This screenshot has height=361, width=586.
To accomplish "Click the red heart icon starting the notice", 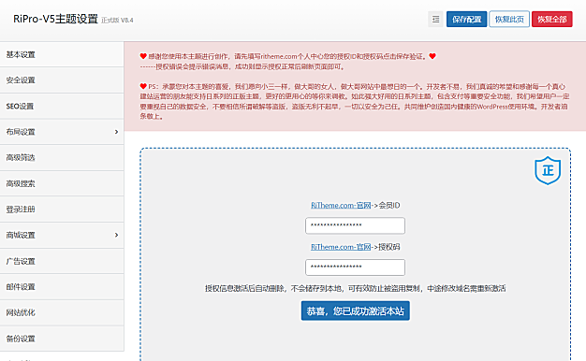I will point(143,56).
